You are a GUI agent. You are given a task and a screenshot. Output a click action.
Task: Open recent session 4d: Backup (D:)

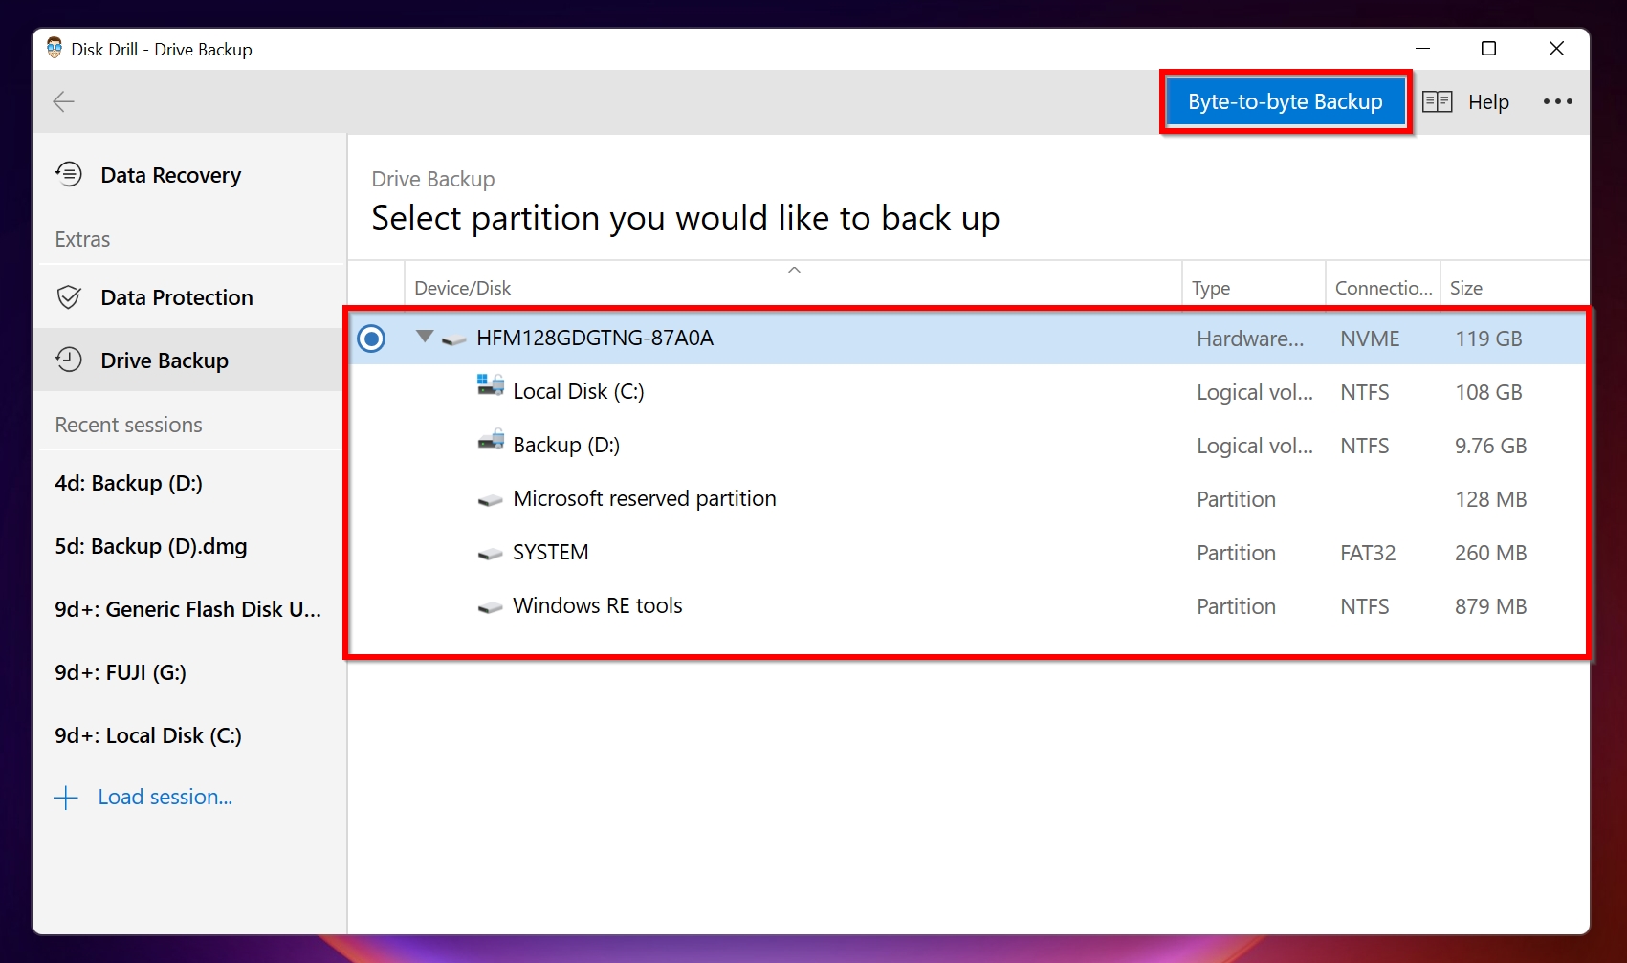pos(188,483)
